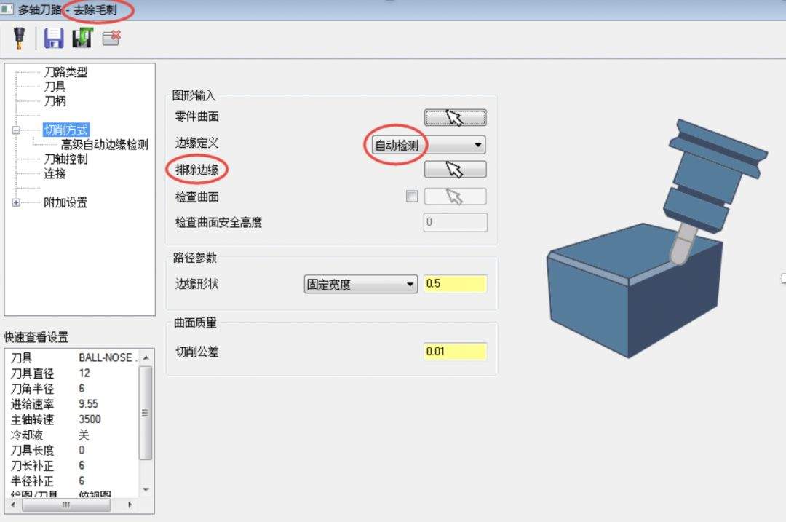786x522 pixels.
Task: Click the 边缘形状 width field showing 0.5
Action: (455, 284)
